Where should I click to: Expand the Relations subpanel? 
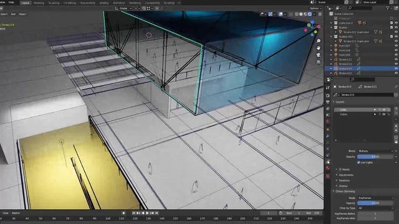tap(337, 180)
